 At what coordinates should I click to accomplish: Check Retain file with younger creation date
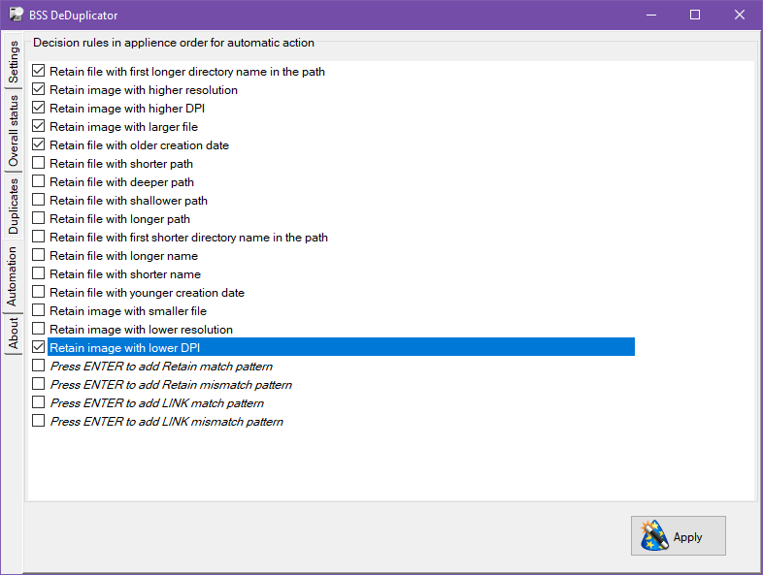[x=39, y=293]
